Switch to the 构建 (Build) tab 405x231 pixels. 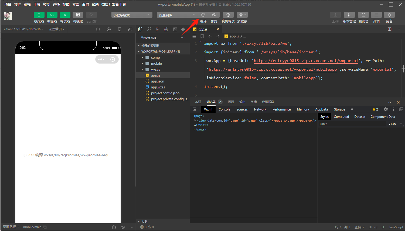click(198, 102)
